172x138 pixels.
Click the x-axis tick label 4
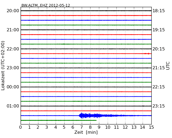pos(56,127)
